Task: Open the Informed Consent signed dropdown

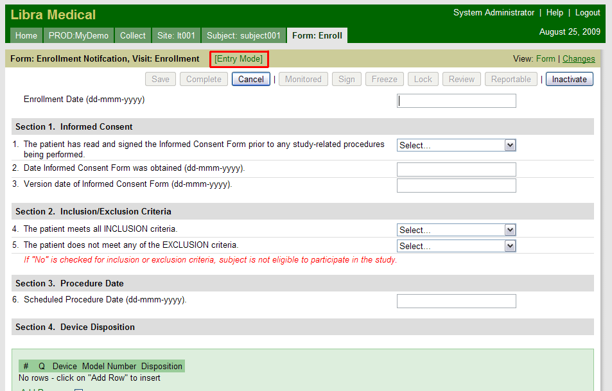Action: coord(456,145)
